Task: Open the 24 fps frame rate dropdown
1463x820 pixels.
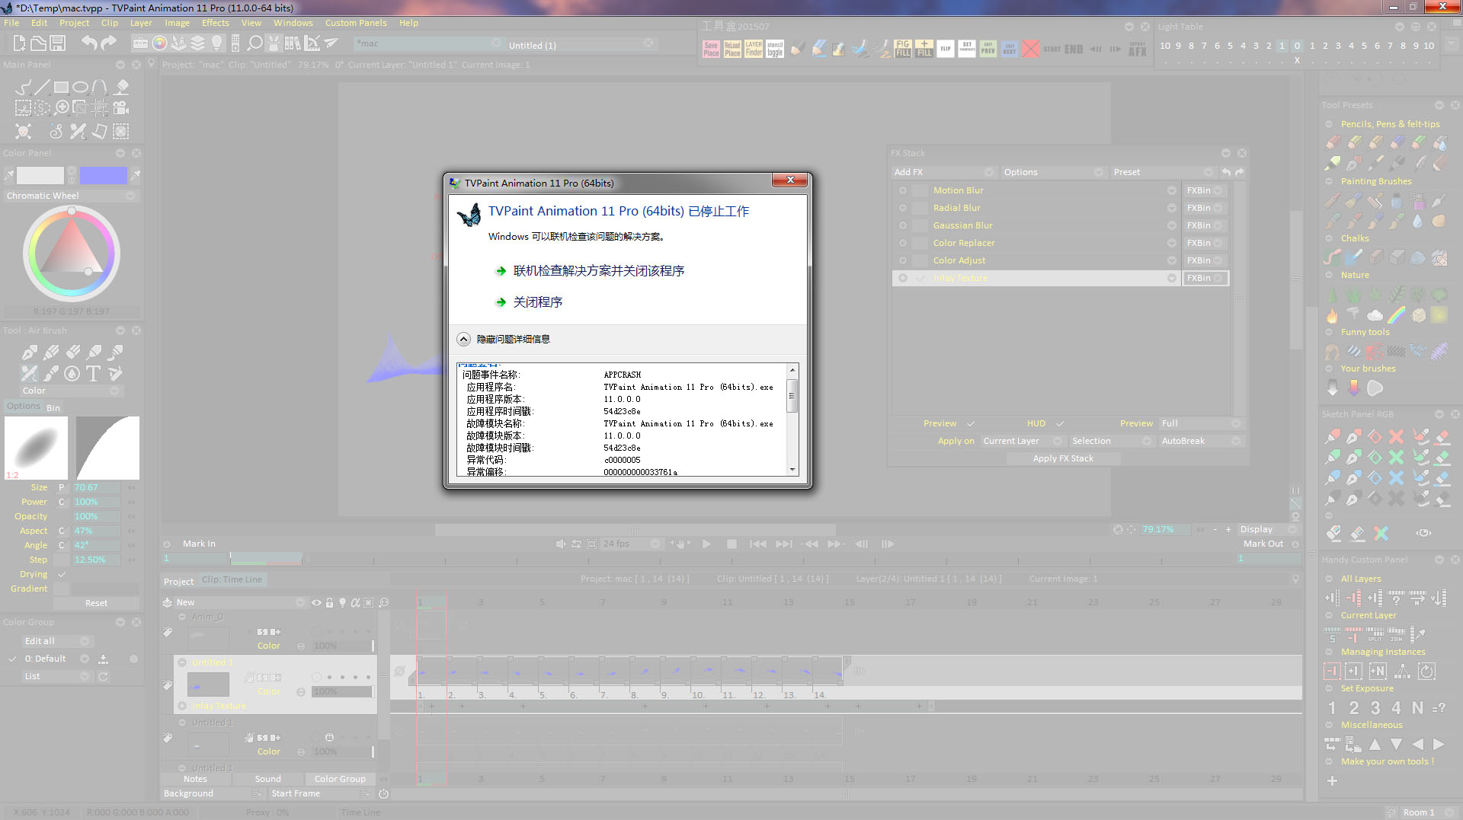Action: pos(632,544)
